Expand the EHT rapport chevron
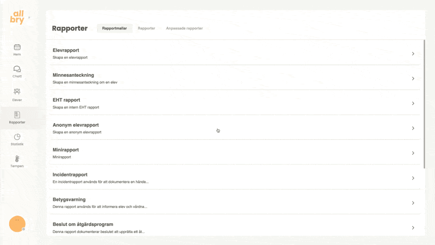The image size is (435, 245). tap(413, 103)
